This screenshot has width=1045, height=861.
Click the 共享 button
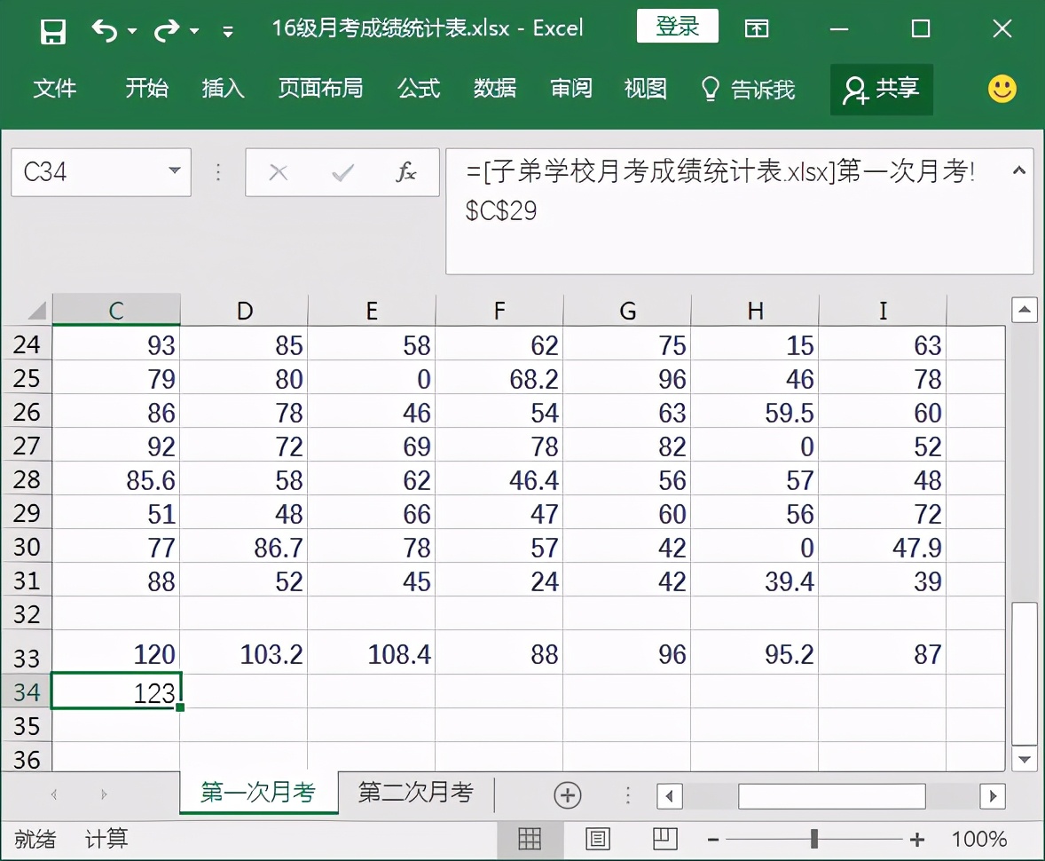881,89
